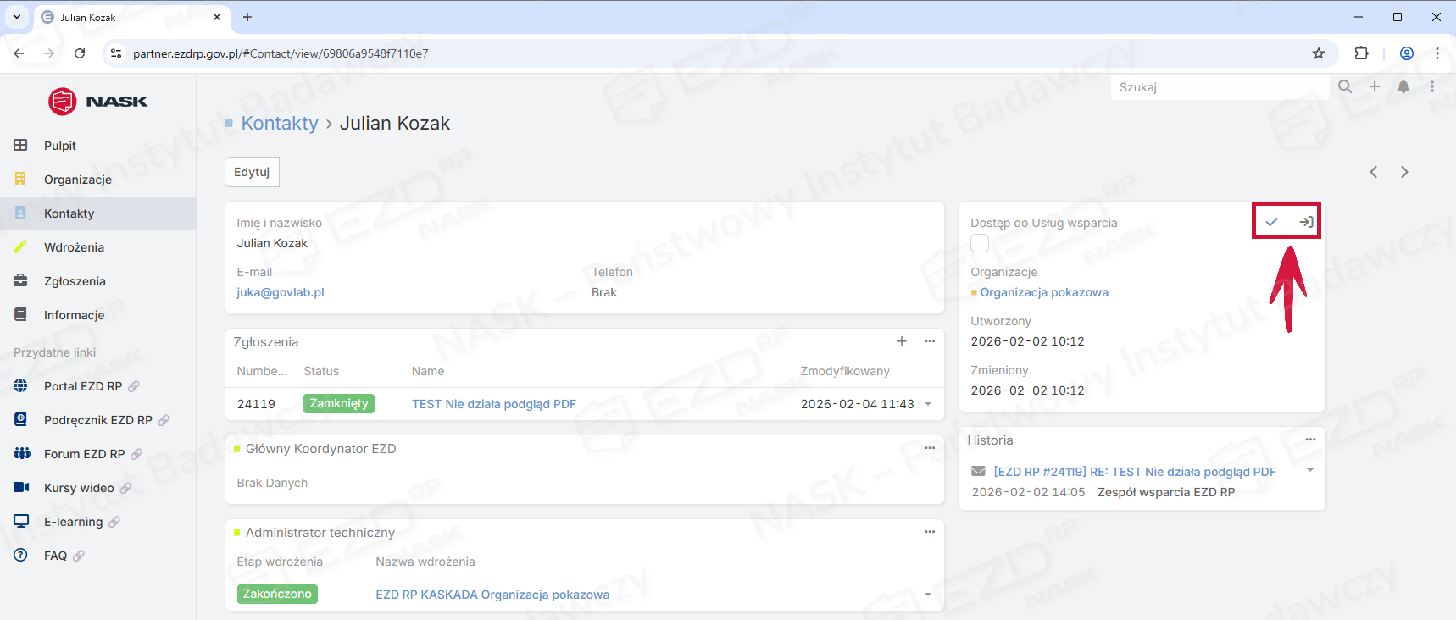Add a new Zgłoszenia entry with the plus icon
1456x620 pixels.
tap(902, 341)
